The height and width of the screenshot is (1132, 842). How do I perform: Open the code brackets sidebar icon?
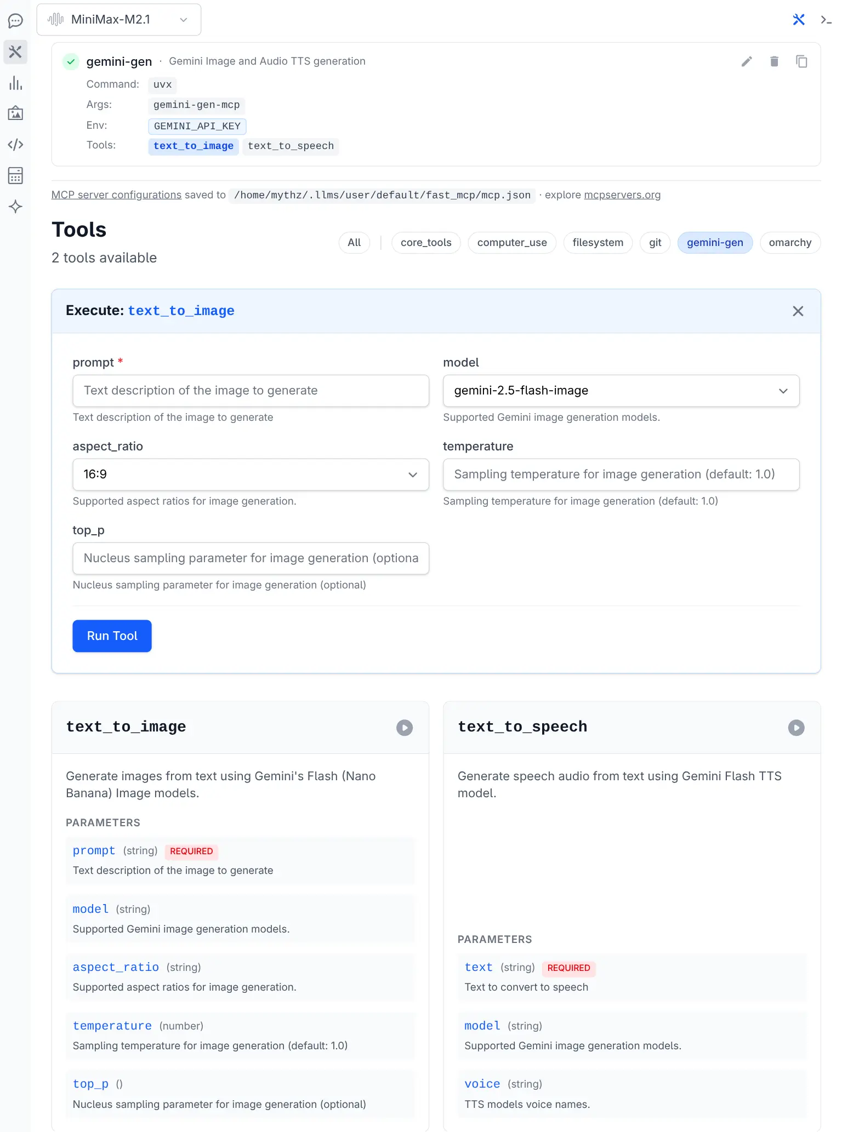[15, 145]
